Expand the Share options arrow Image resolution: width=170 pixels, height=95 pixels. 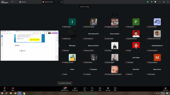tap(103, 88)
